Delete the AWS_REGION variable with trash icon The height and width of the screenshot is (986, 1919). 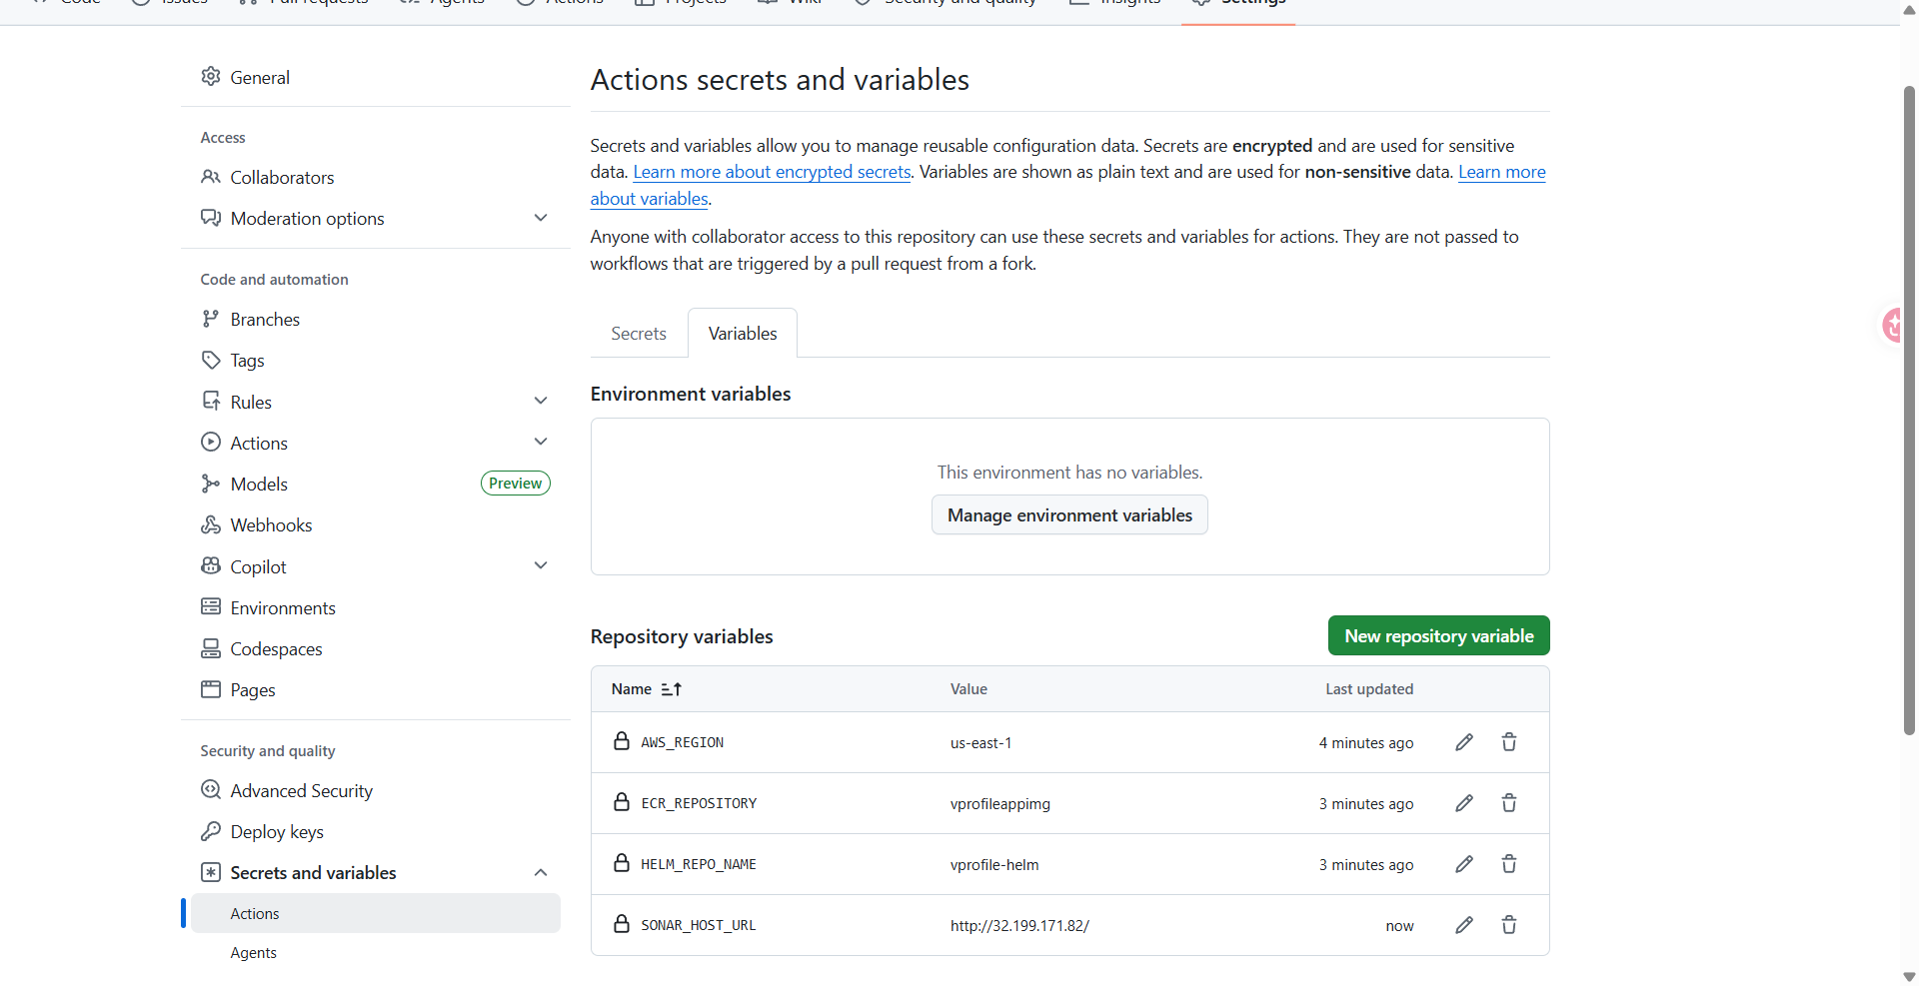[1509, 742]
